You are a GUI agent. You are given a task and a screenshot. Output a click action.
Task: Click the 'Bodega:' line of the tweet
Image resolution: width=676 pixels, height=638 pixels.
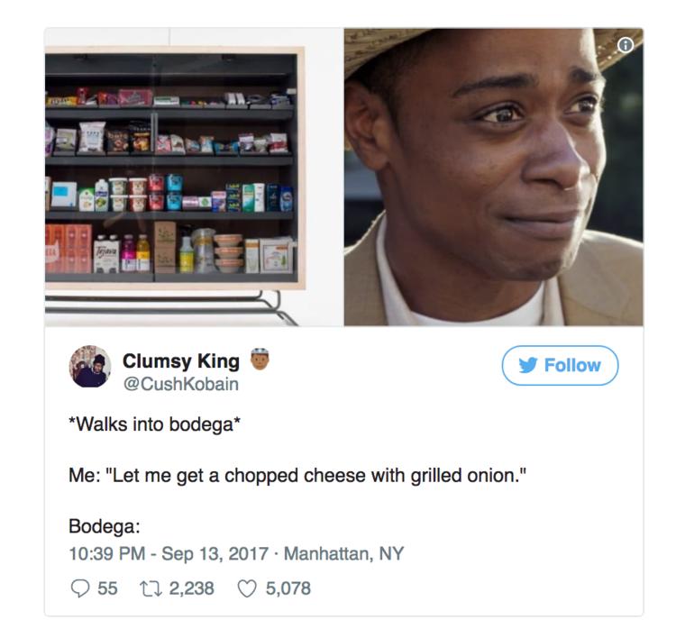pos(105,526)
